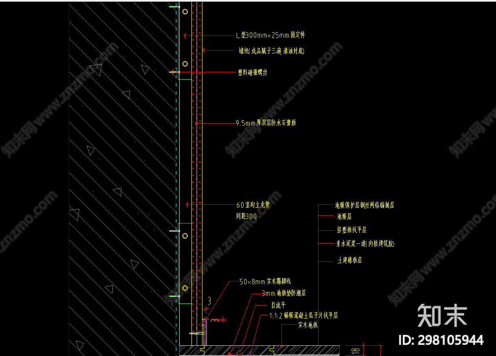This screenshot has width=496, height=356.
Task: Click the ID: 298105944 text
Action: pyautogui.click(x=441, y=340)
